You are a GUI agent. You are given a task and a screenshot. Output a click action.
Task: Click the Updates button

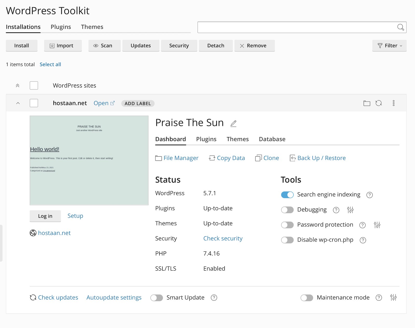pos(141,46)
